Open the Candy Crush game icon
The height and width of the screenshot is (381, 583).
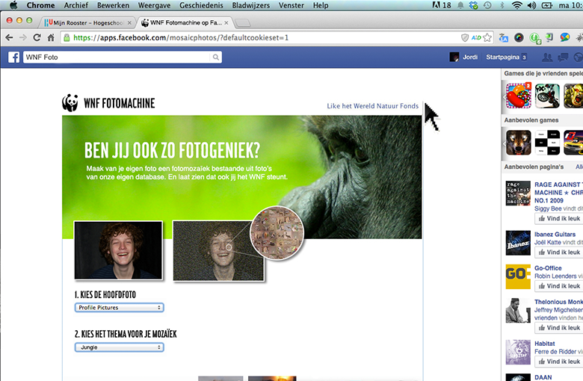519,96
